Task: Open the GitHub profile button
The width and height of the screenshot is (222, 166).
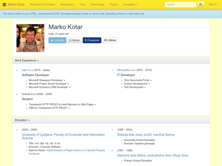Action: [x=110, y=40]
